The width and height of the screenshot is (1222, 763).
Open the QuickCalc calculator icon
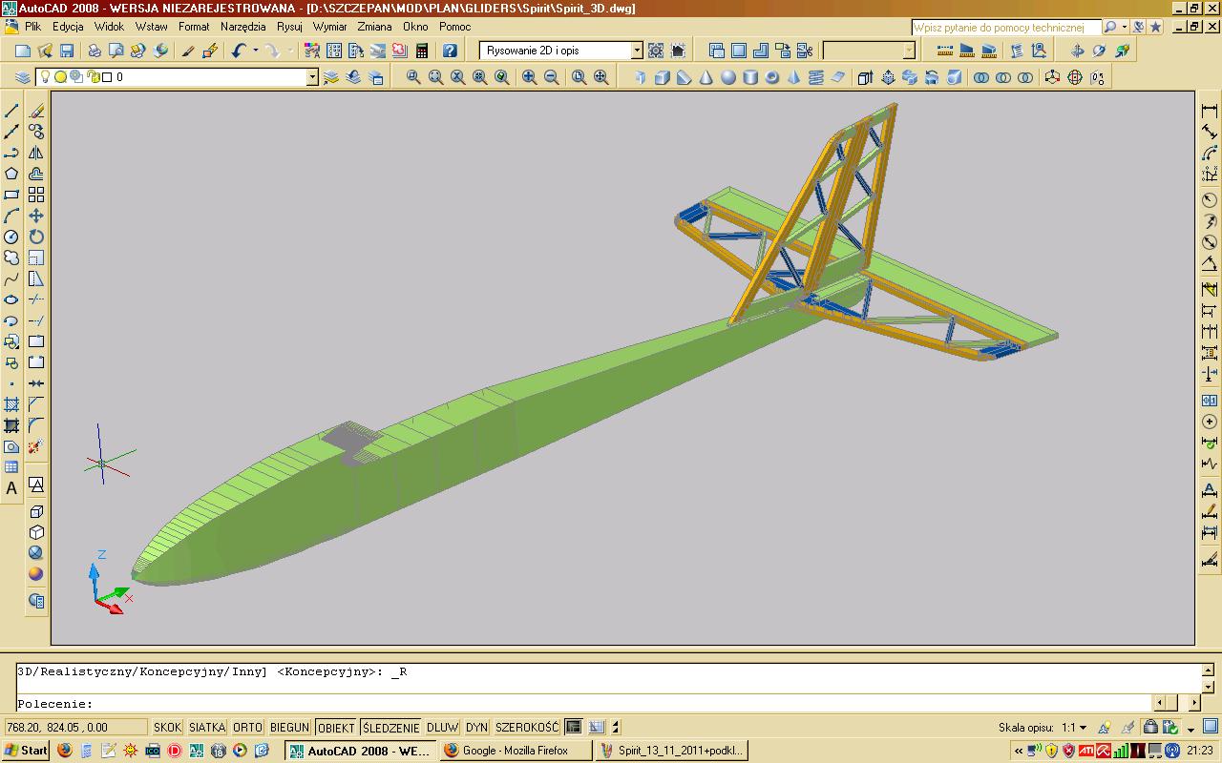coord(422,51)
